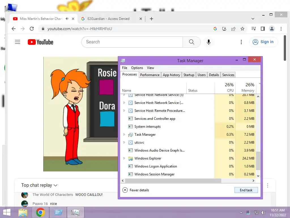The image size is (290, 218).
Task: Click the YouTube page vertical scrollbar
Action: coord(285,48)
